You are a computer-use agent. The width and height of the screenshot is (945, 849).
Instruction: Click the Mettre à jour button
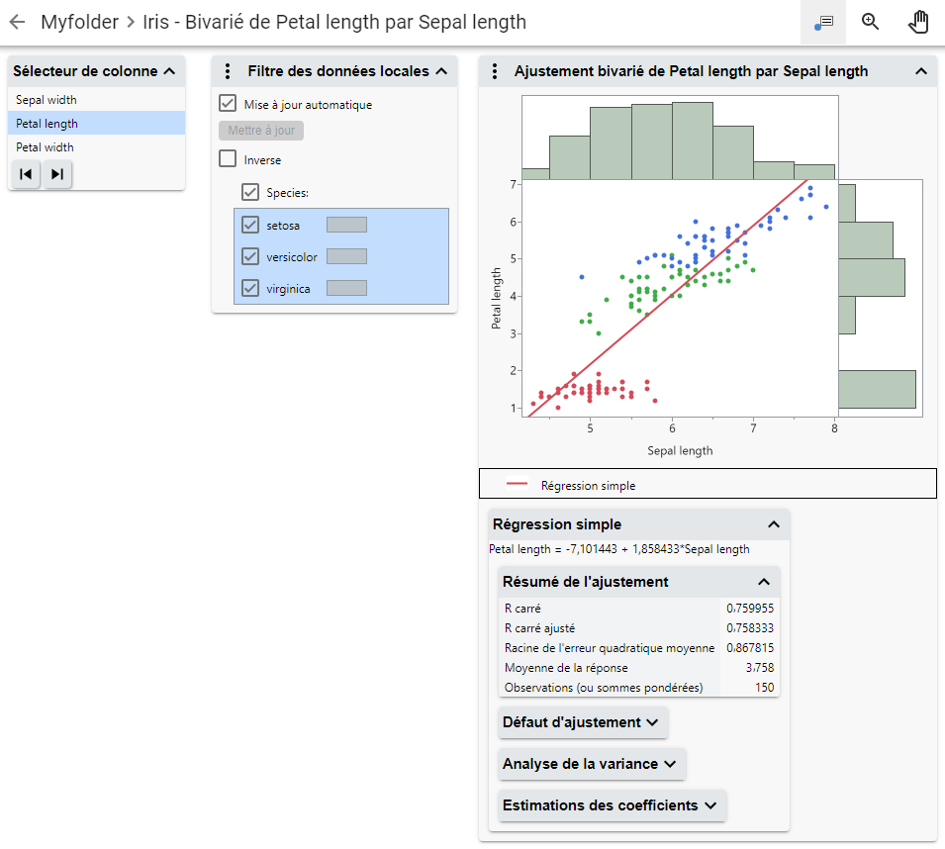click(261, 131)
